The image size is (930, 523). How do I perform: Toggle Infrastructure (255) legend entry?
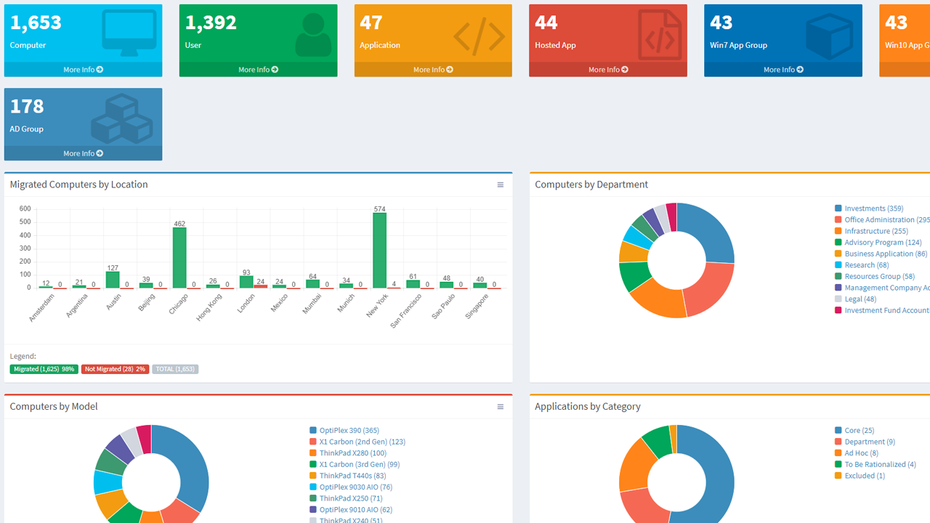tap(871, 231)
